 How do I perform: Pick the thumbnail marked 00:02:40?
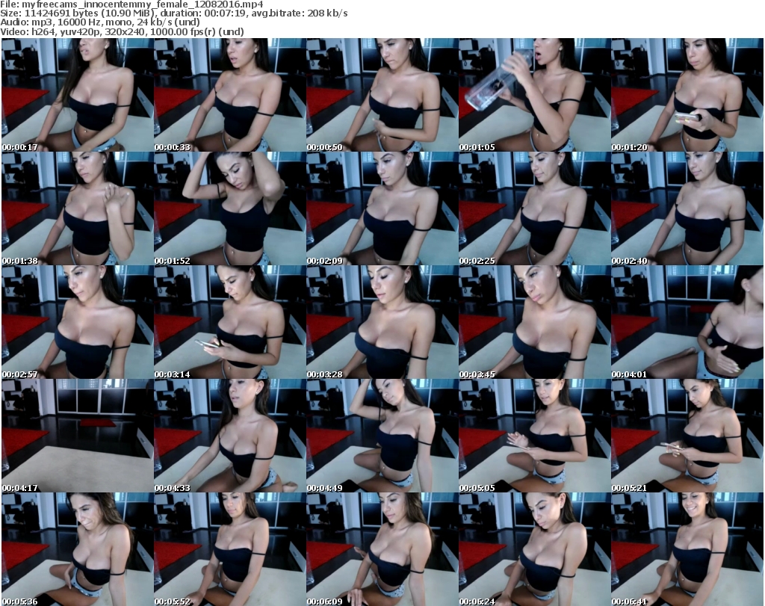point(687,208)
